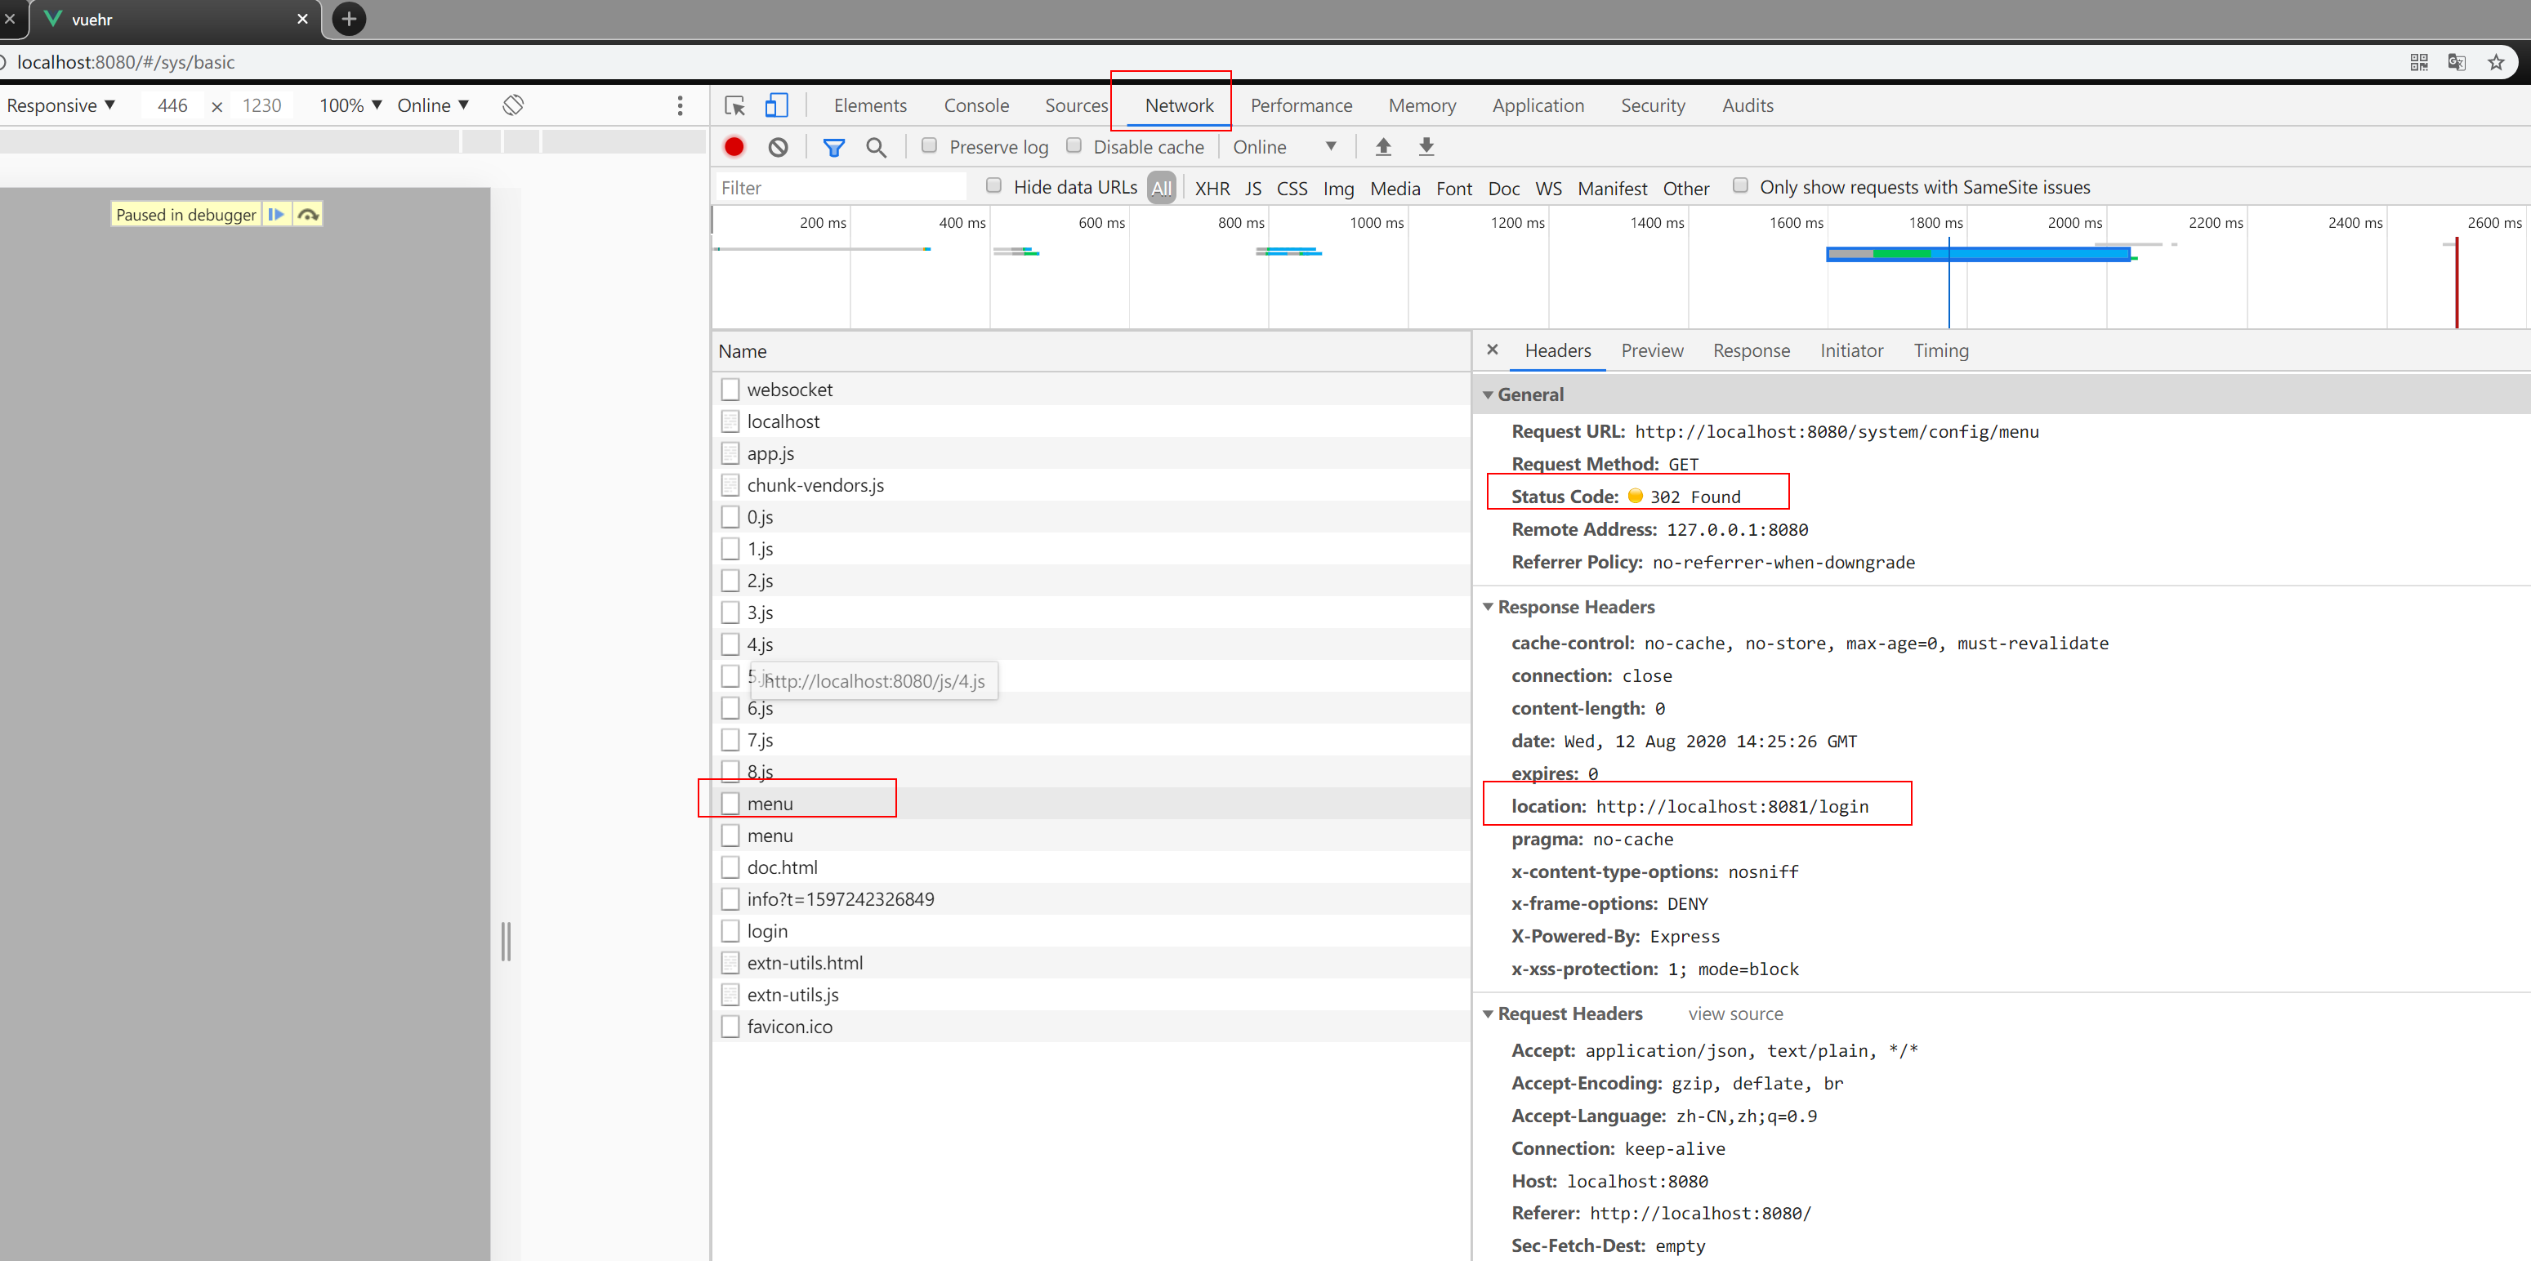Click the rotate device orientation icon
The height and width of the screenshot is (1261, 2531).
[x=513, y=105]
